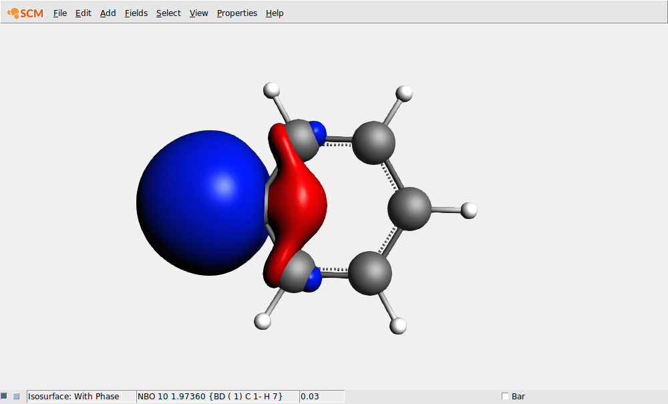Open the Add menu

click(108, 13)
